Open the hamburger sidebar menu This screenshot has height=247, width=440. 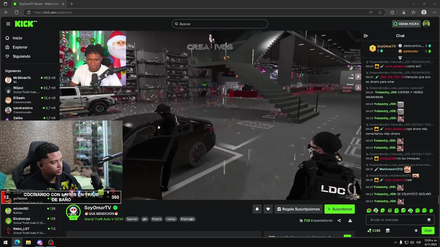(8, 24)
